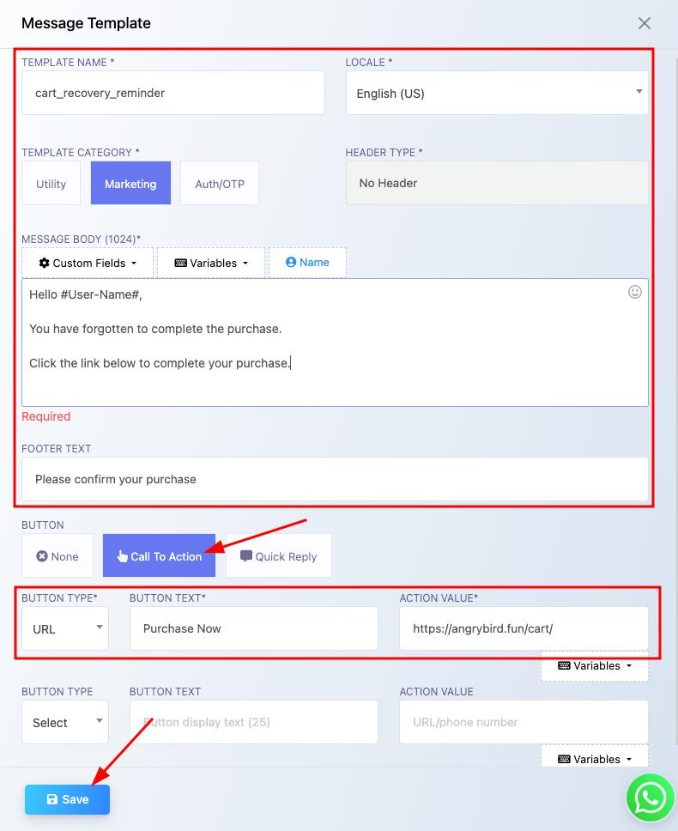678x831 pixels.
Task: Click Save to store the template
Action: [68, 799]
